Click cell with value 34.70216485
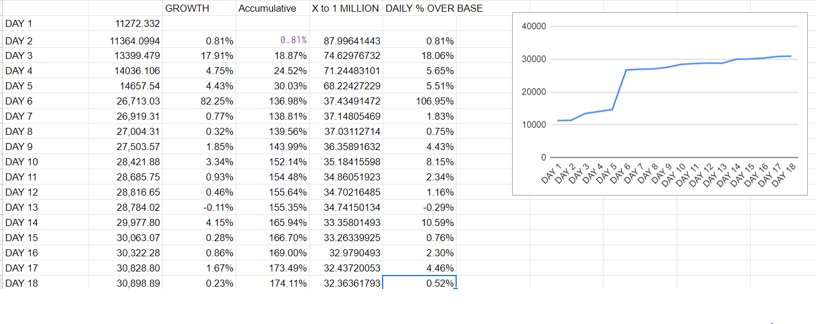Screen dimensions: 816x324 coord(346,192)
